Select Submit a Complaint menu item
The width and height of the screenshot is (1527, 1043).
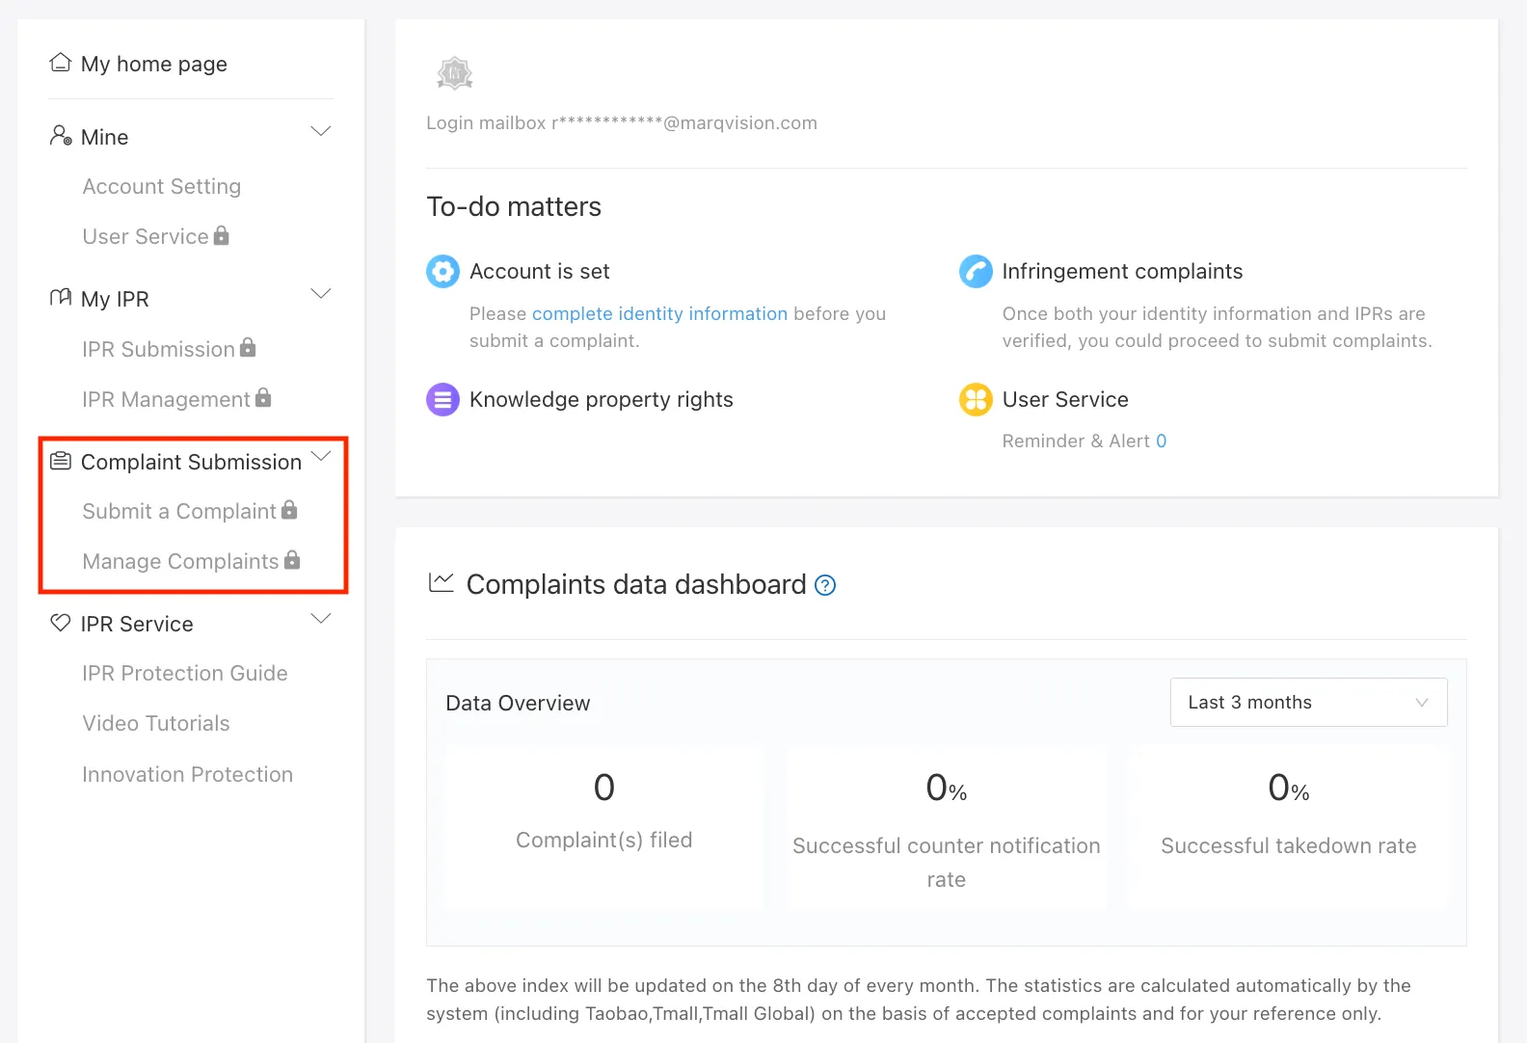pos(179,511)
